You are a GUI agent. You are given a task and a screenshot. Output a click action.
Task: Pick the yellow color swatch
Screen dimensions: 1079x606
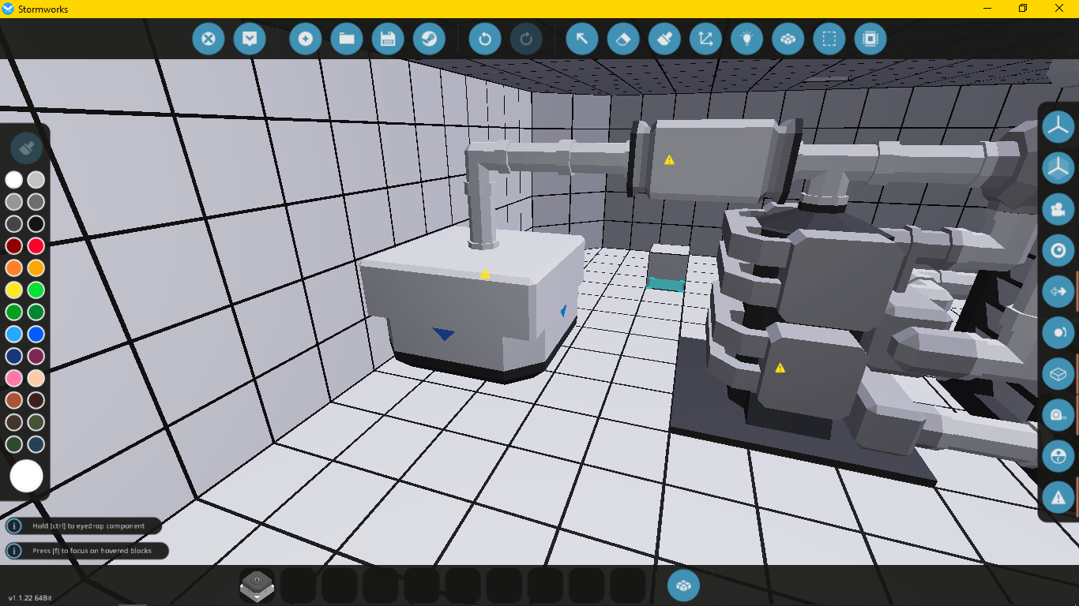(14, 290)
